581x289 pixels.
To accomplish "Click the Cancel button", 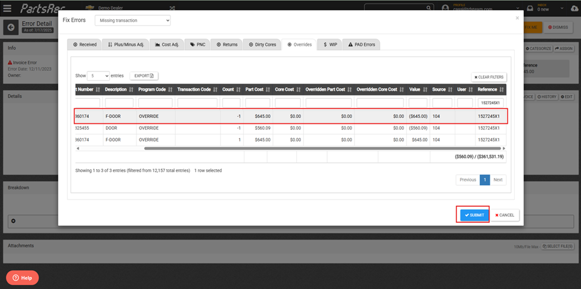I will (x=505, y=215).
